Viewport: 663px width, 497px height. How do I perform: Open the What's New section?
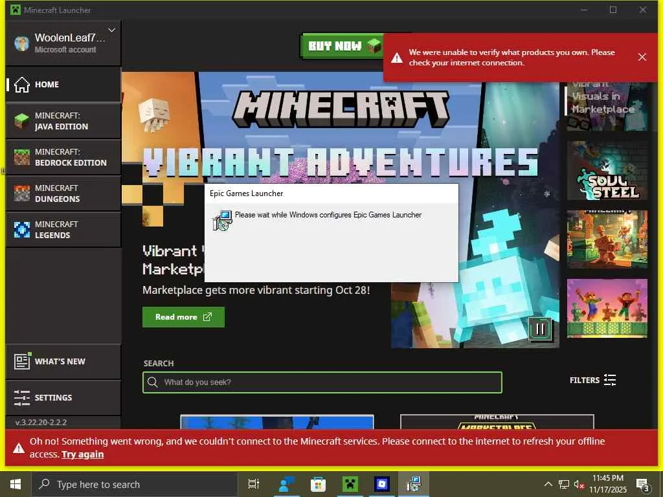point(63,362)
